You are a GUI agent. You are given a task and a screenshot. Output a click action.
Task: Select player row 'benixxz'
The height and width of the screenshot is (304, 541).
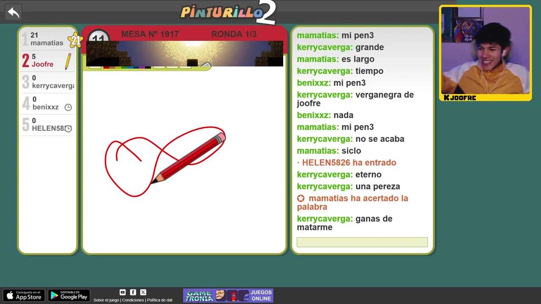48,103
